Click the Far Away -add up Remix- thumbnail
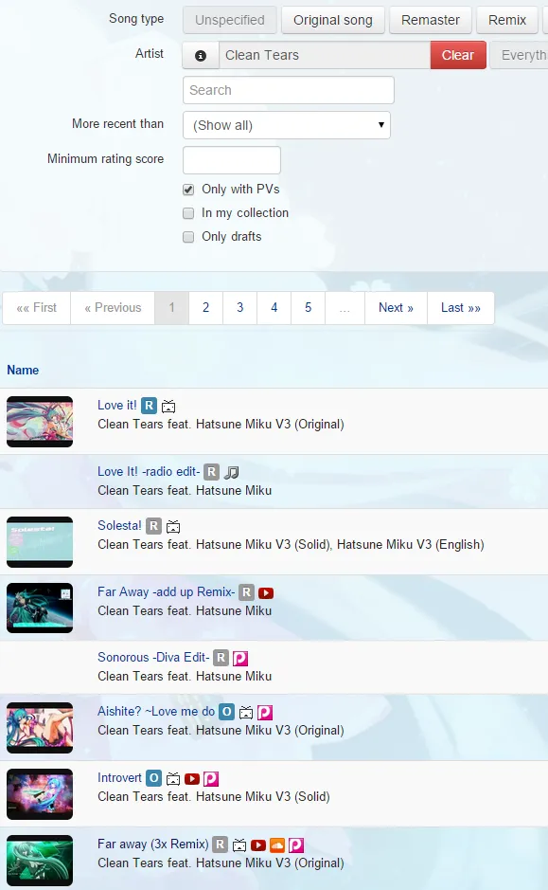The width and height of the screenshot is (548, 890). pos(40,608)
